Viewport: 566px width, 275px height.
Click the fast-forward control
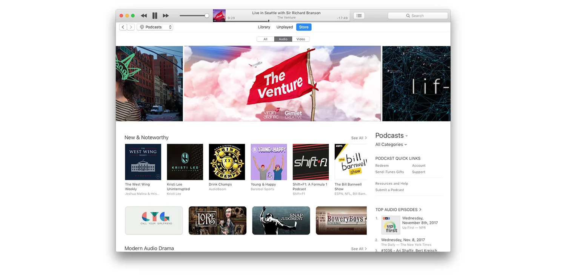click(x=166, y=15)
